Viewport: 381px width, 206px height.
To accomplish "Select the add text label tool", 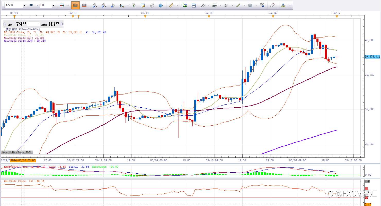I will point(262,5).
